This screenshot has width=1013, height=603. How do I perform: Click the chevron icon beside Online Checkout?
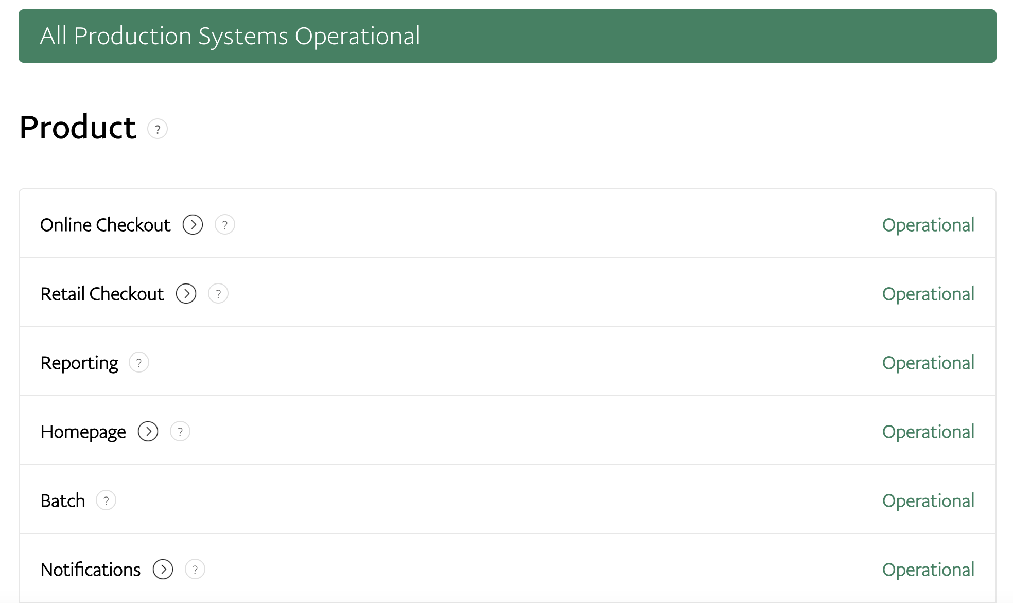193,224
